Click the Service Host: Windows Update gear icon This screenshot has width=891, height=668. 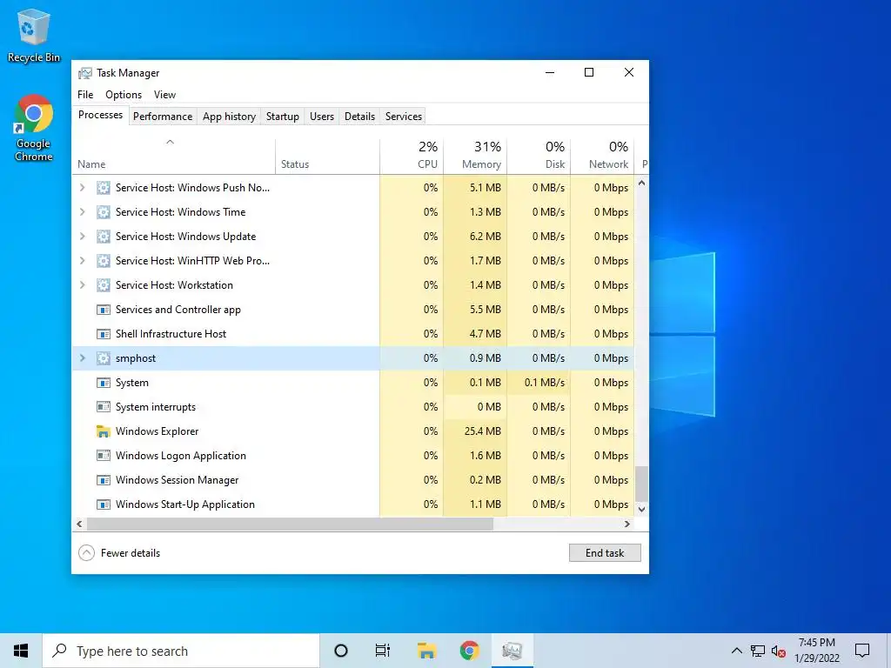click(104, 237)
